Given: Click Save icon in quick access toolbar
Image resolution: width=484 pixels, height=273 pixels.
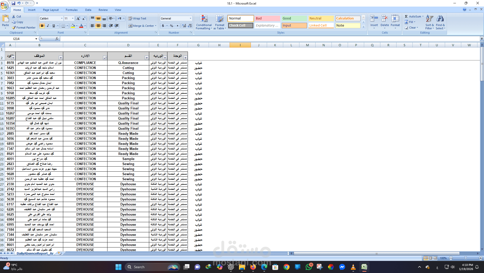Looking at the screenshot, I should (13, 3).
